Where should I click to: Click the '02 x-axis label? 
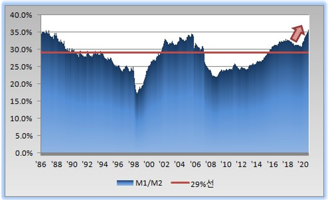pyautogui.click(x=164, y=165)
